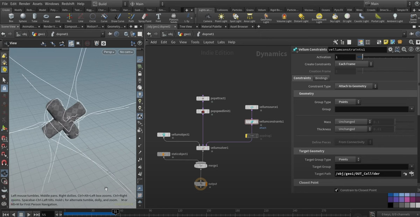Click the color palette icon in network editor toolbar

[x=361, y=42]
